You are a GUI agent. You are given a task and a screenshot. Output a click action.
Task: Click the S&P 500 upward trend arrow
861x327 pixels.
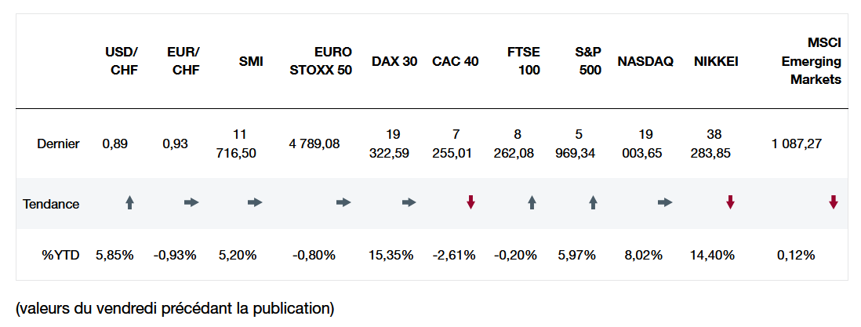593,203
